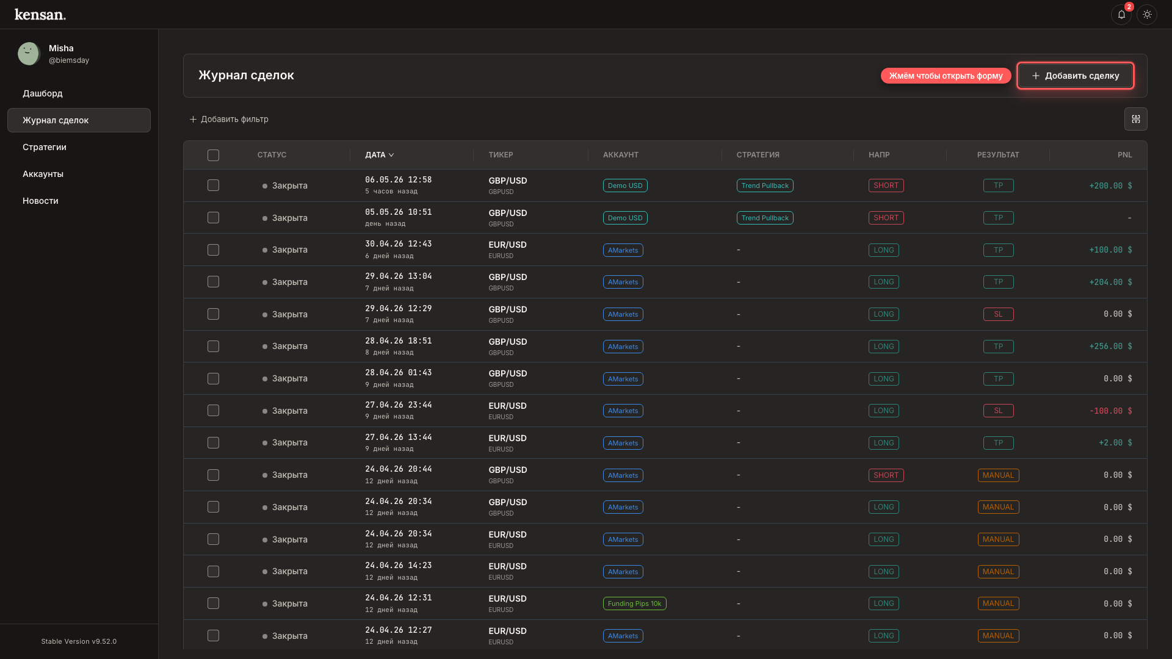This screenshot has height=659, width=1172.
Task: Open the notifications bell
Action: (x=1121, y=15)
